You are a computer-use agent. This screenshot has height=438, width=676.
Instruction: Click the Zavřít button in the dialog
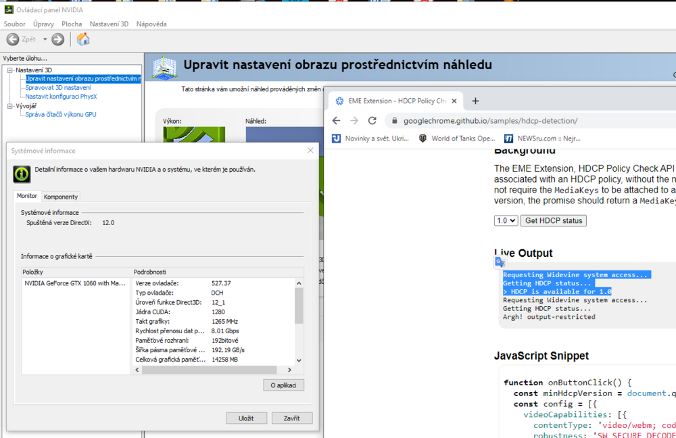coord(292,418)
